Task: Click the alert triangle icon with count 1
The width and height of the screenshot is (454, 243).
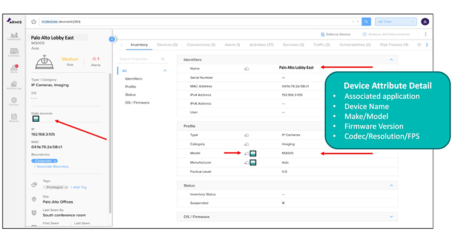Action: [94, 59]
